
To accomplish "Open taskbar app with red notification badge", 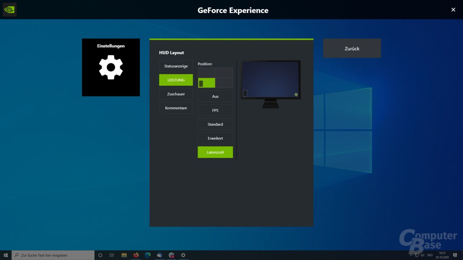I will click(x=171, y=255).
